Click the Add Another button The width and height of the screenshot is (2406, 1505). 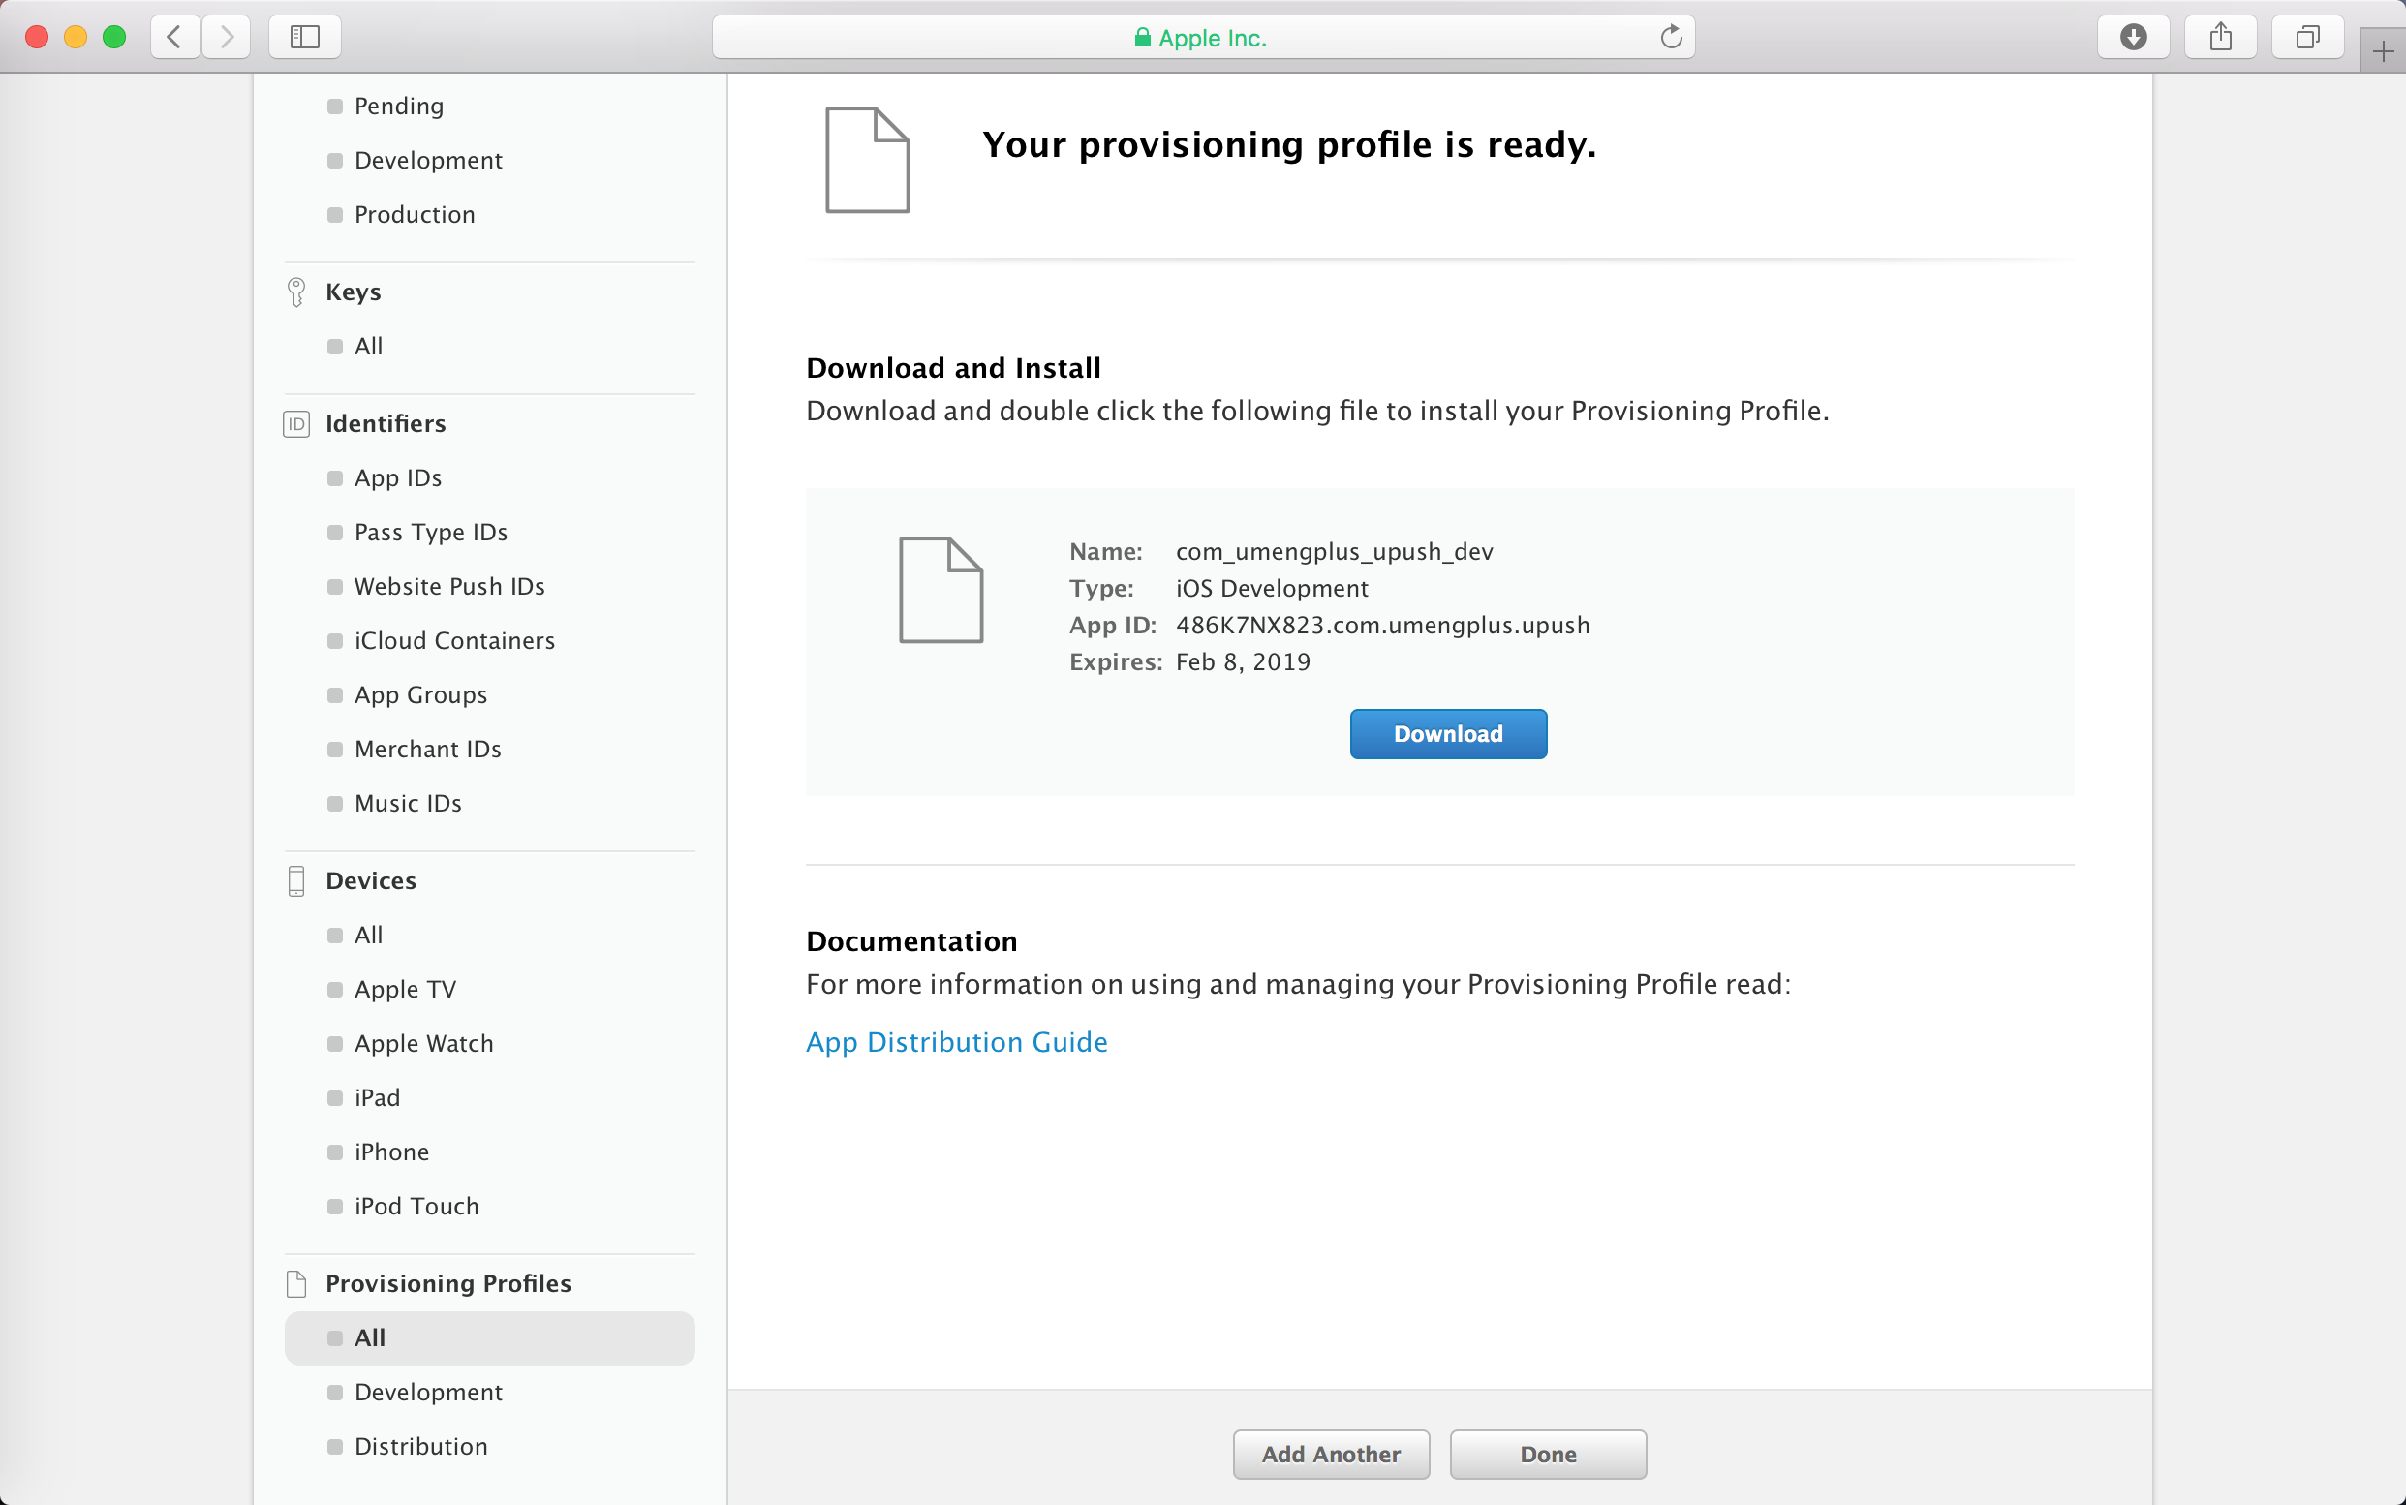(1331, 1456)
